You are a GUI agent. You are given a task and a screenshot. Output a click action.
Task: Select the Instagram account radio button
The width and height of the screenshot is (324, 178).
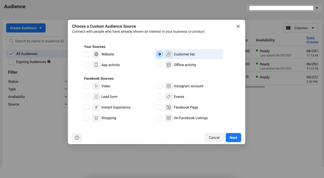[159, 86]
